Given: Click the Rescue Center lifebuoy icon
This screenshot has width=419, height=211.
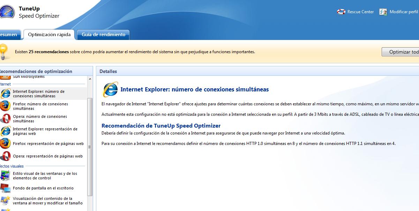Looking at the screenshot, I should point(341,12).
